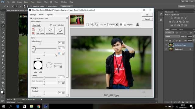Open the Image menu
This screenshot has height=109, width=195.
(19, 2)
